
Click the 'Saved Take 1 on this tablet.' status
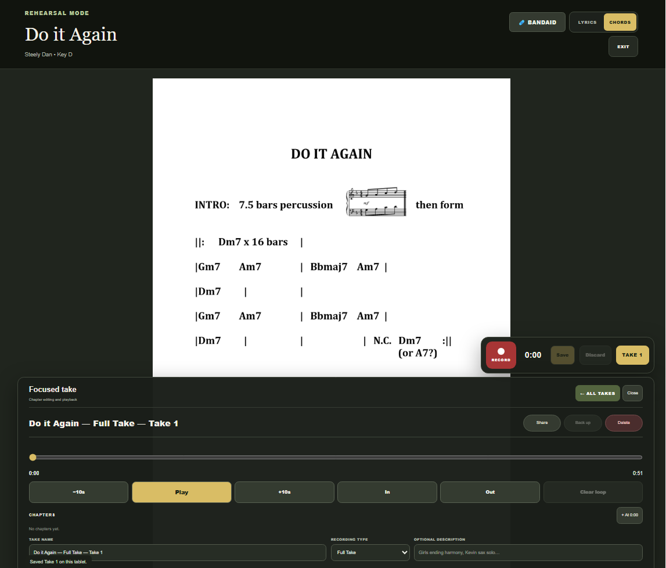58,562
